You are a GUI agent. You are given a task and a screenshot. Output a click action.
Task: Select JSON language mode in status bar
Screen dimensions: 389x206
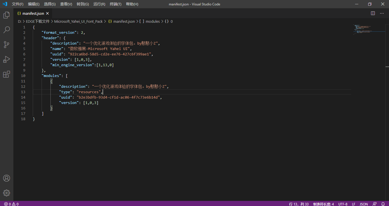click(364, 204)
